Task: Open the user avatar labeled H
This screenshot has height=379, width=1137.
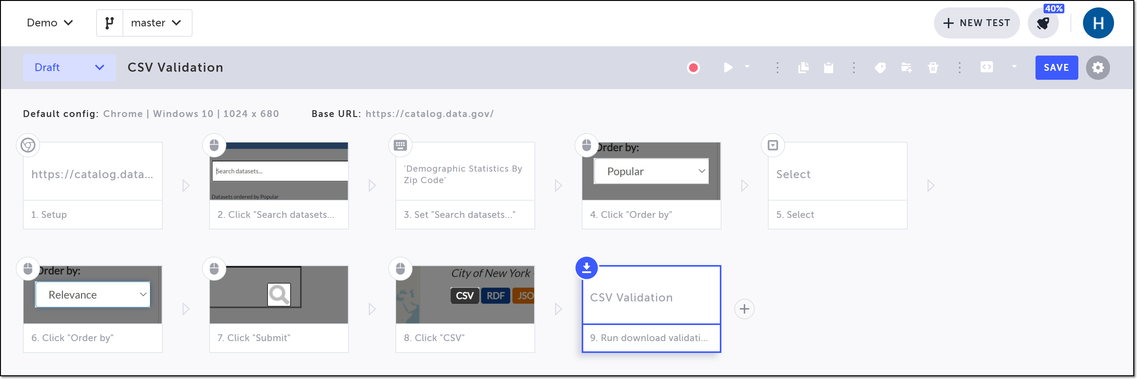Action: point(1098,23)
